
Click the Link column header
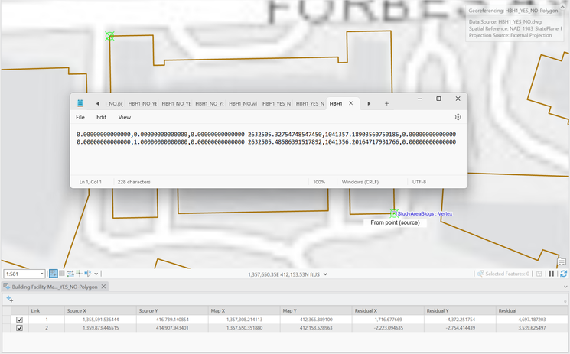click(47, 310)
